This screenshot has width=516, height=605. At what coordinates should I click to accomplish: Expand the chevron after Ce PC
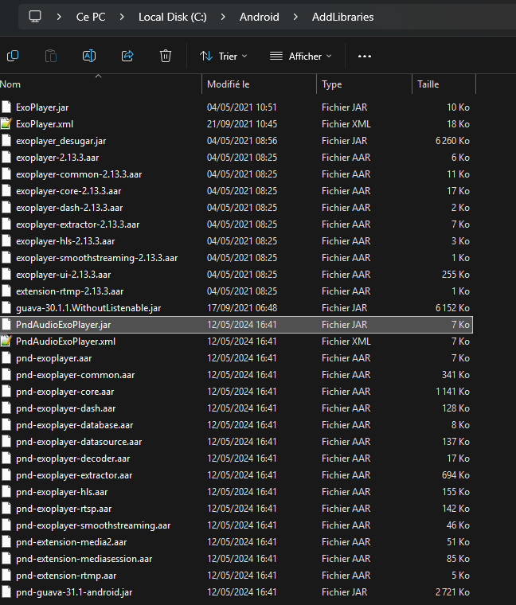pyautogui.click(x=122, y=17)
